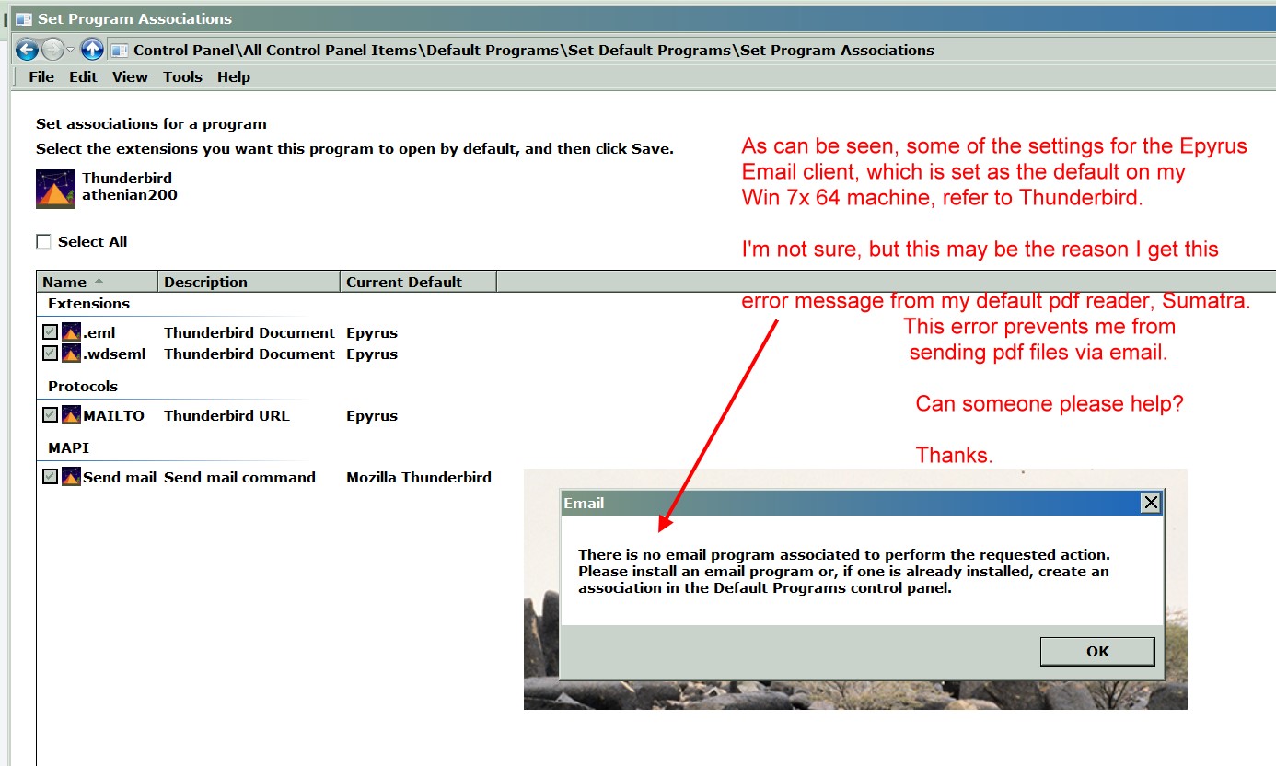
Task: Click the Set Program Associations title icon
Action: click(x=24, y=19)
